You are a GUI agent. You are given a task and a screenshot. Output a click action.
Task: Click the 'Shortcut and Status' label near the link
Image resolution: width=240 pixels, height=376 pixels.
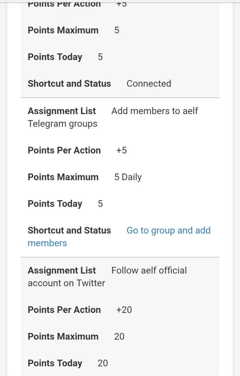pos(69,230)
